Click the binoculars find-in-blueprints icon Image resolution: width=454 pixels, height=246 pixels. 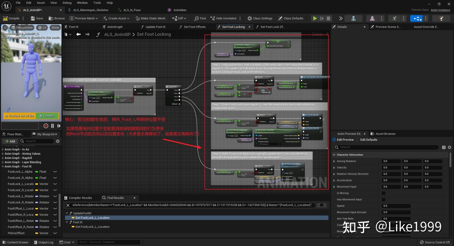click(x=322, y=205)
